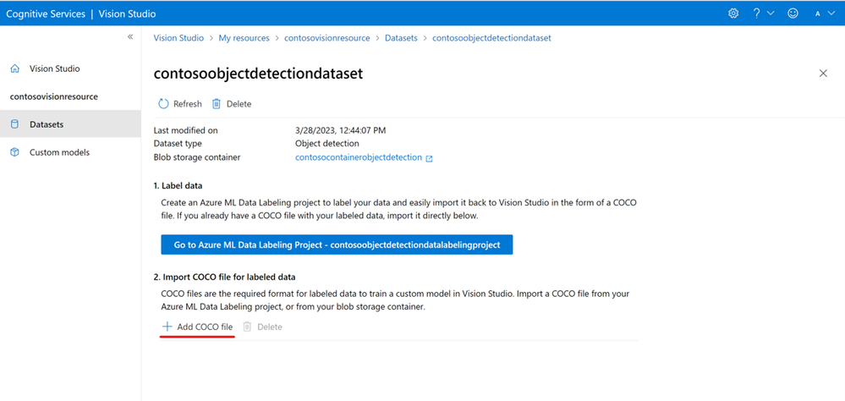The height and width of the screenshot is (401, 845).
Task: Select Custom models in the sidebar
Action: click(x=70, y=152)
